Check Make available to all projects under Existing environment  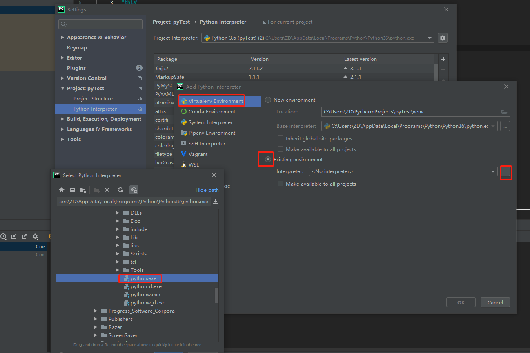click(x=281, y=184)
